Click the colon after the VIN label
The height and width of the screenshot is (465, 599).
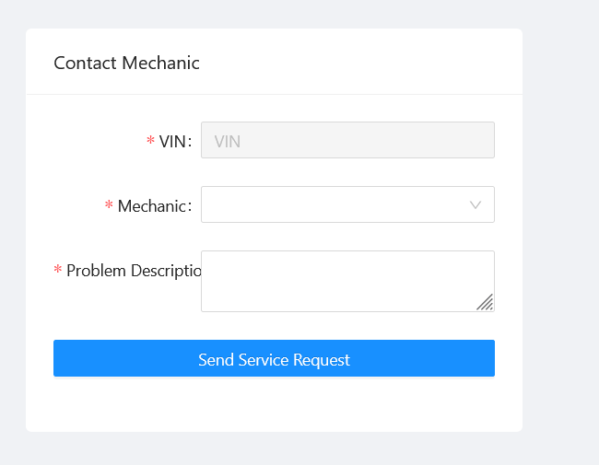pos(190,142)
